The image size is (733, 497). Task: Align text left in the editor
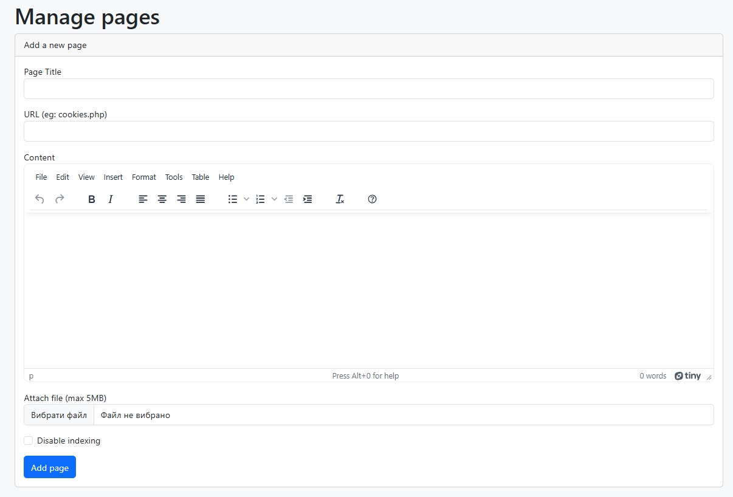click(x=143, y=199)
